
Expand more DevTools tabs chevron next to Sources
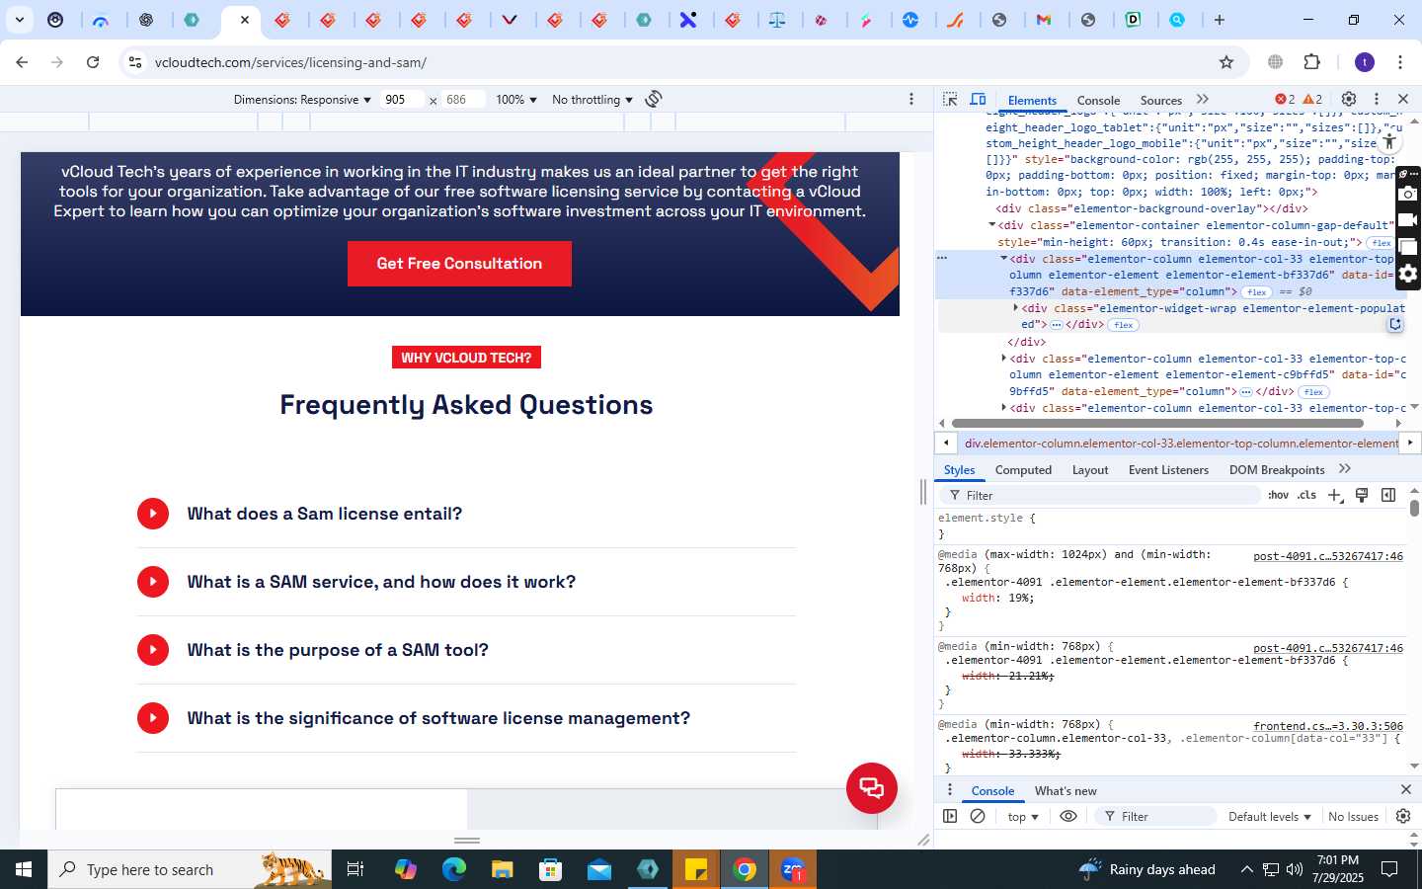(1202, 100)
